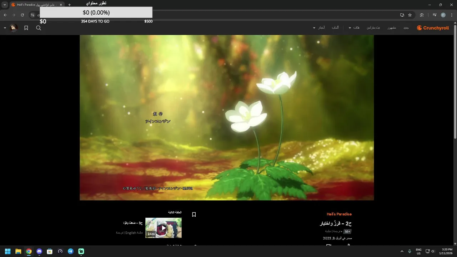Switch to Chrome in the taskbar
The width and height of the screenshot is (457, 257).
point(29,251)
